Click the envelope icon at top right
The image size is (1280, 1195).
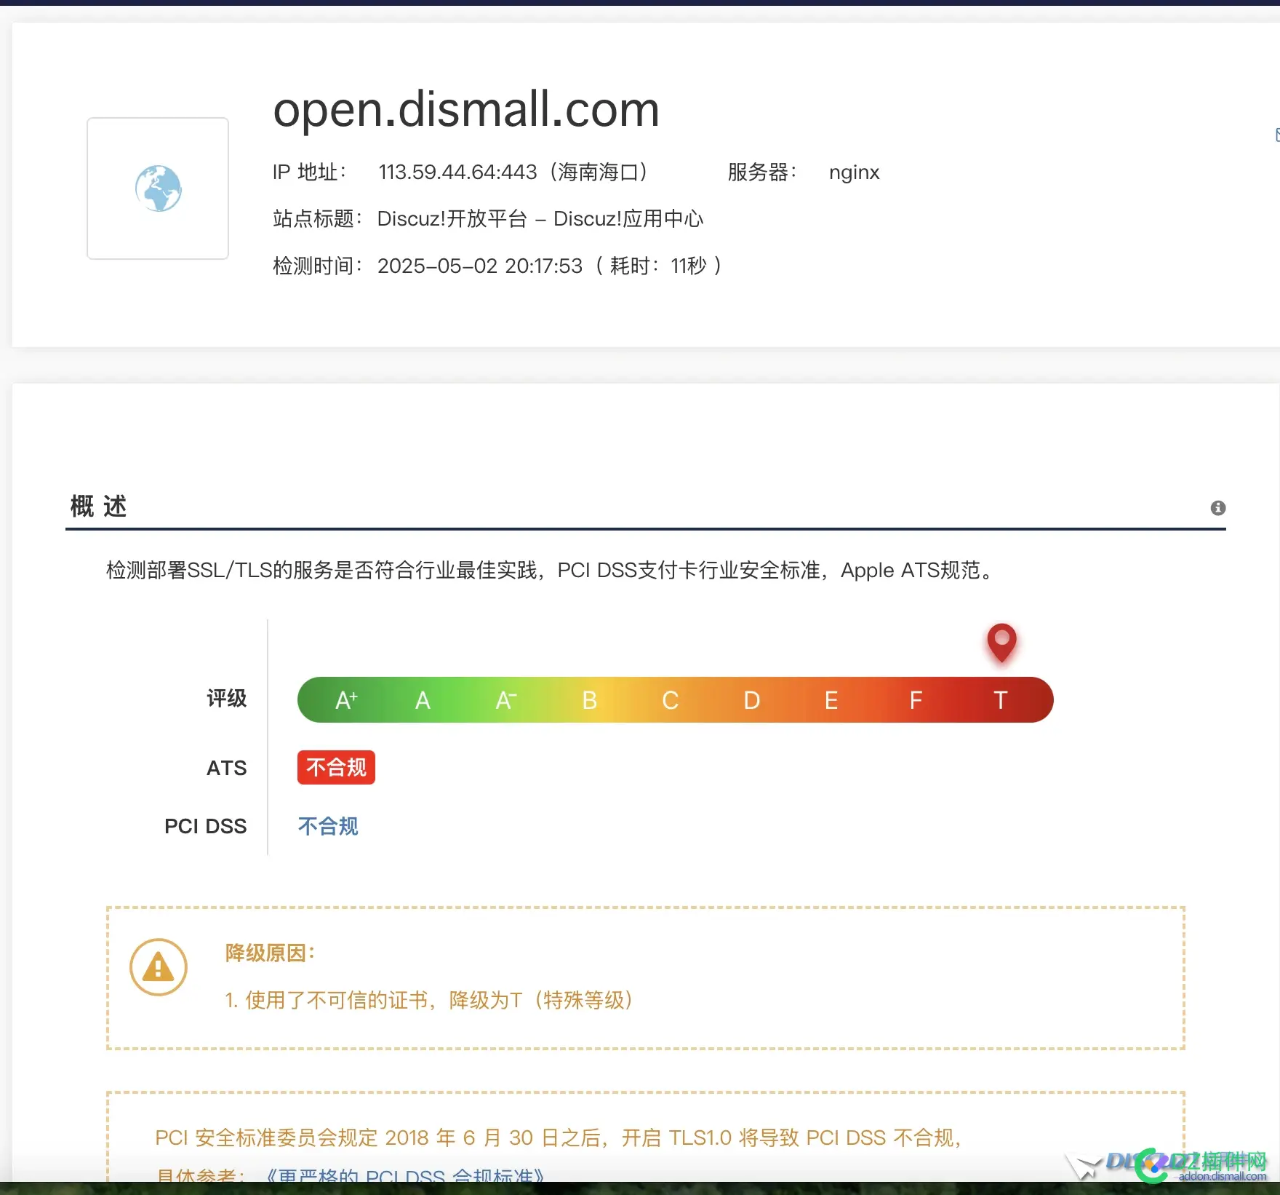point(1276,135)
